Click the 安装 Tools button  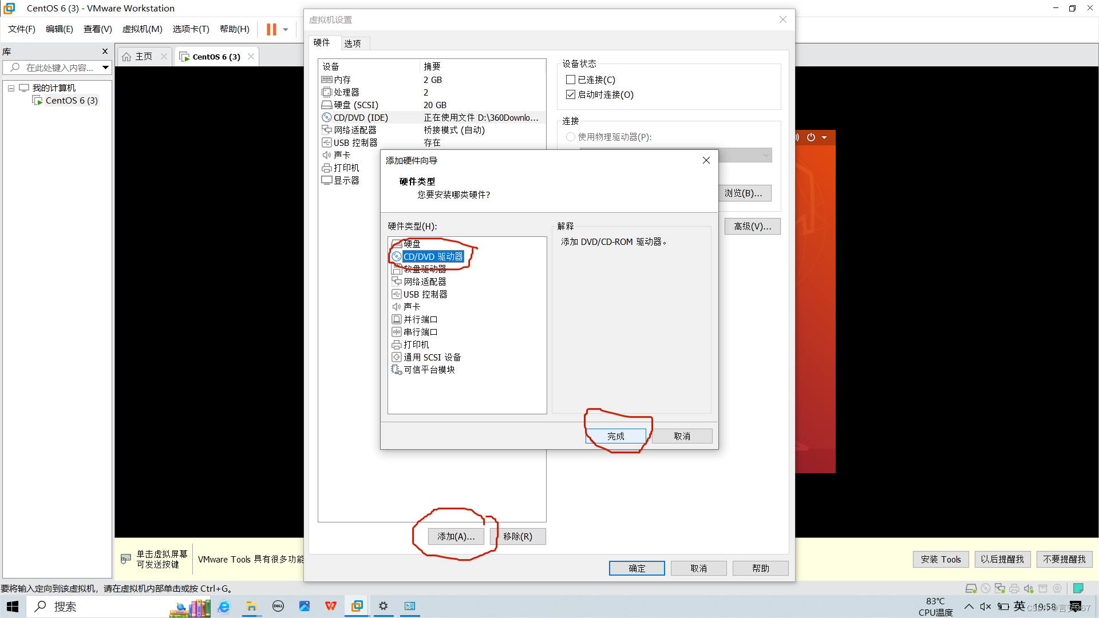[940, 559]
